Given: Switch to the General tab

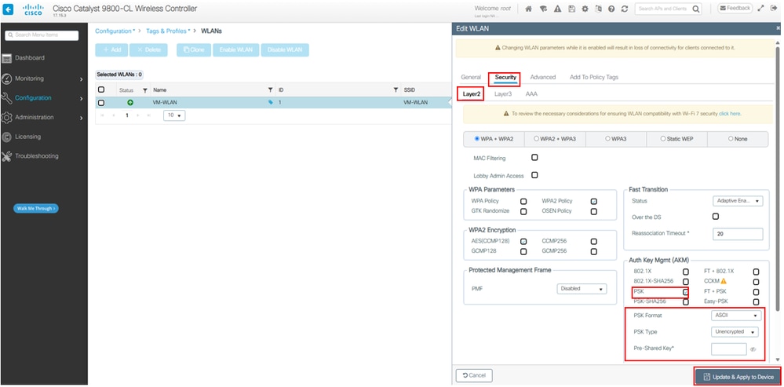Looking at the screenshot, I should (471, 78).
